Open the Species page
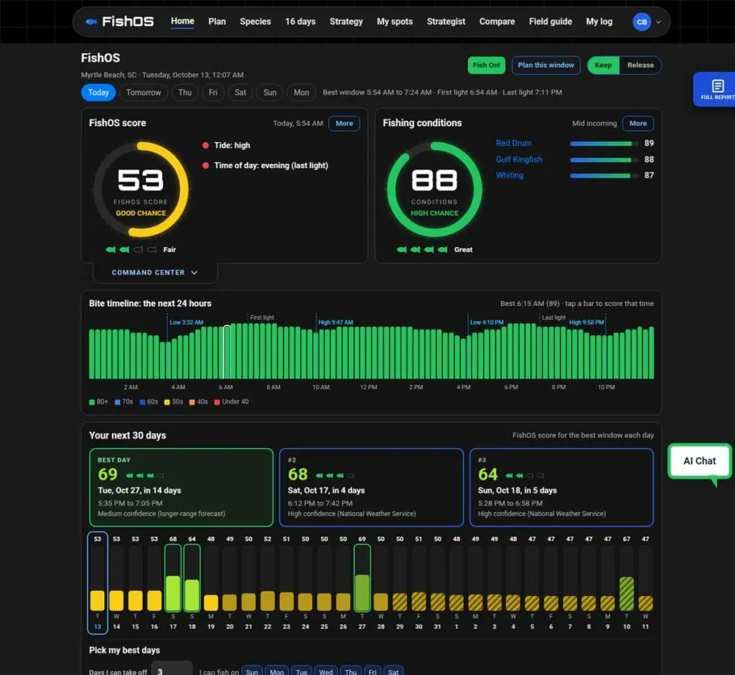This screenshot has width=735, height=675. (x=256, y=22)
